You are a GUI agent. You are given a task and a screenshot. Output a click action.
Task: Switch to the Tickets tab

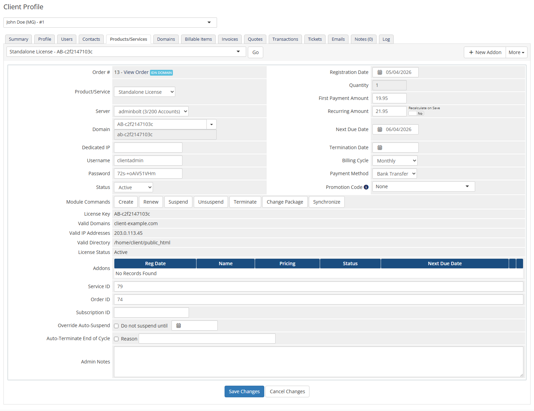(315, 39)
